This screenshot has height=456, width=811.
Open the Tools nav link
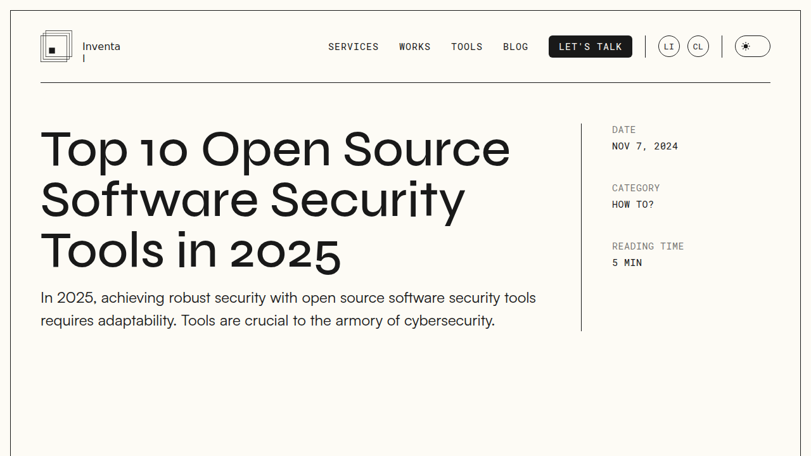tap(467, 47)
